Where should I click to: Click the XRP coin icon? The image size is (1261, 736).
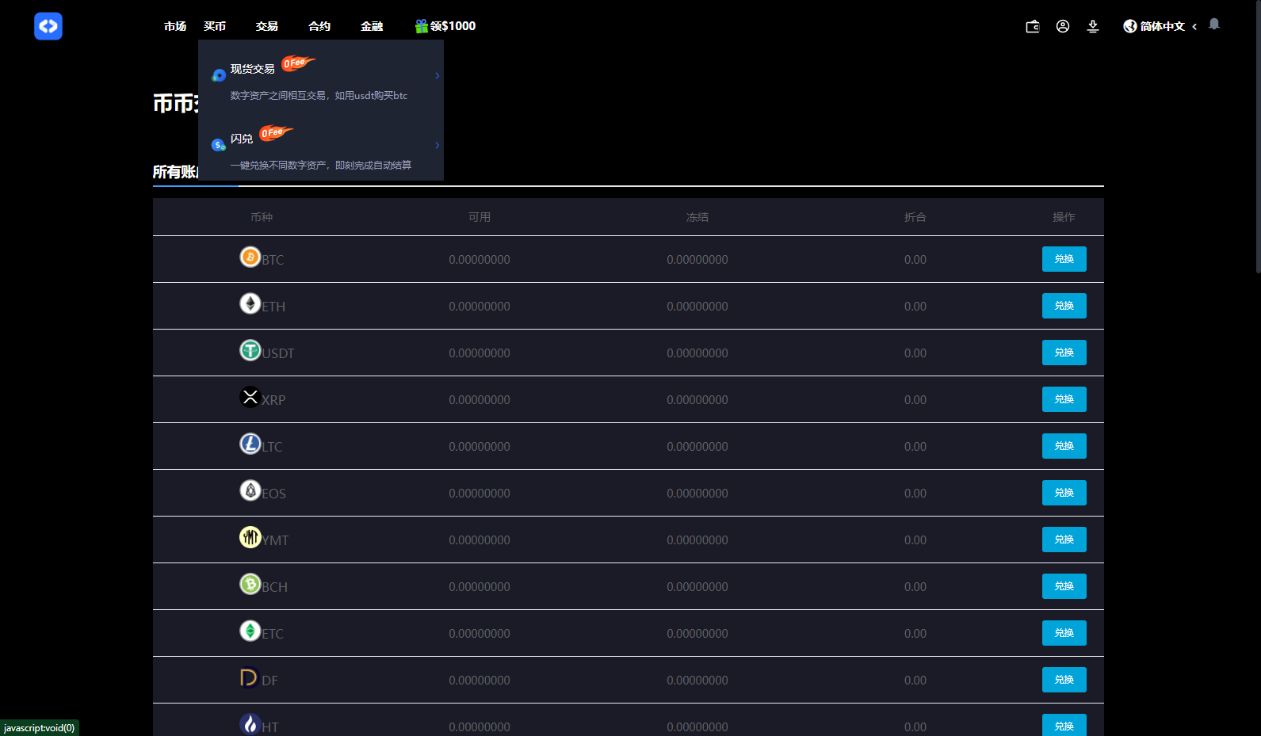tap(250, 397)
